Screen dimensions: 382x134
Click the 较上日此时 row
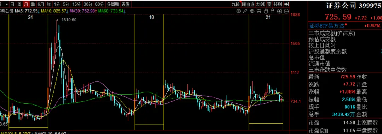[322, 45]
